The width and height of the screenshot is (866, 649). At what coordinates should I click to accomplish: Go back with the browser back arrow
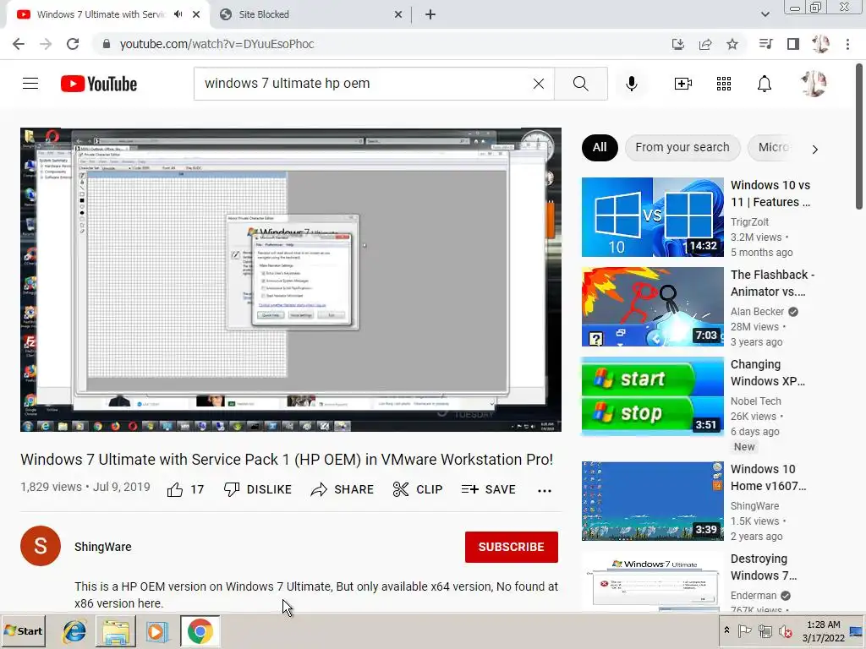point(19,44)
